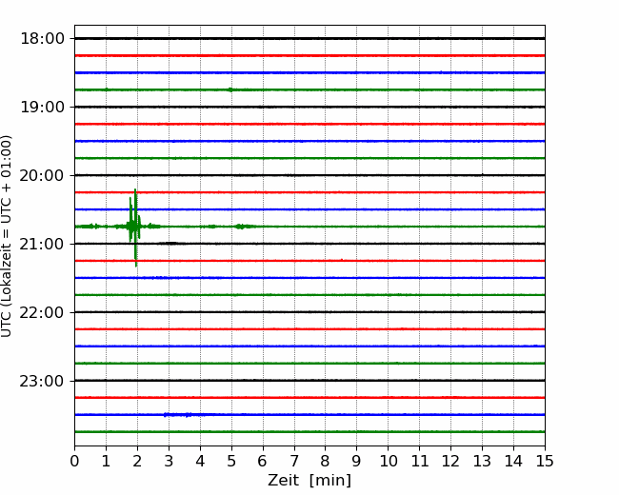Click x-axis tick label 9
Viewport: 619px width, 495px height.
pos(357,461)
